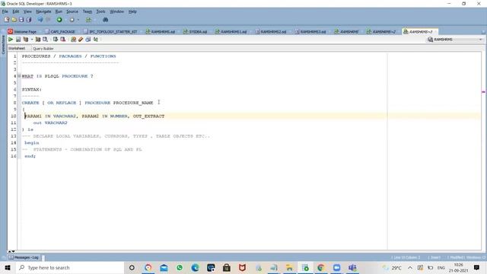Click the New file icon in main toolbar
The height and width of the screenshot is (274, 487).
(7, 20)
